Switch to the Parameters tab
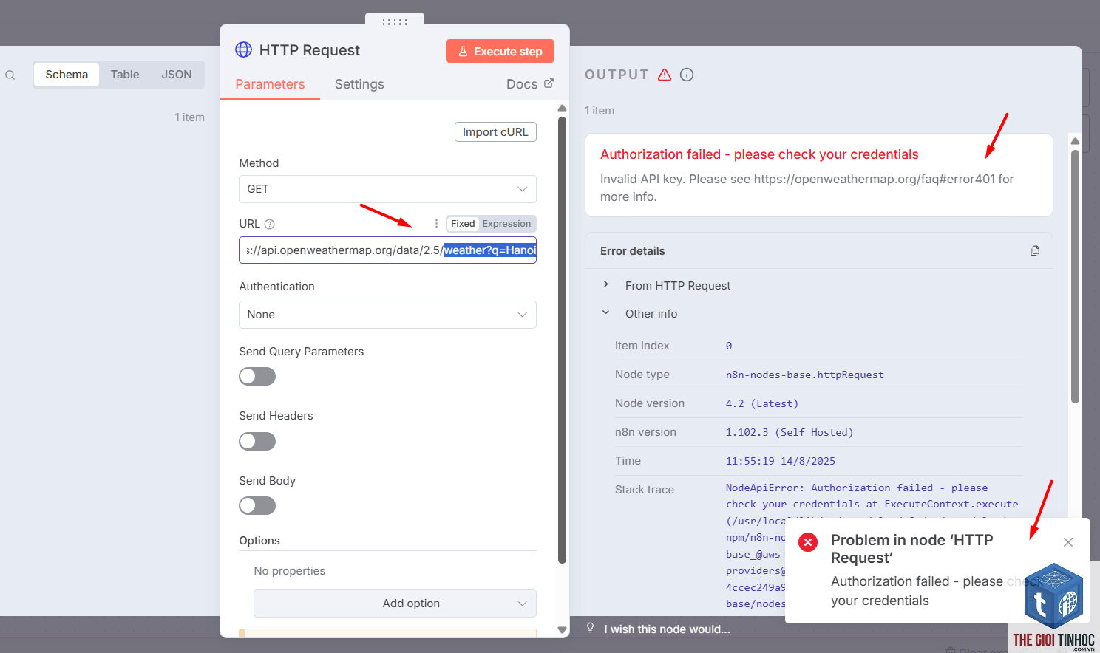Viewport: 1100px width, 653px height. click(270, 84)
